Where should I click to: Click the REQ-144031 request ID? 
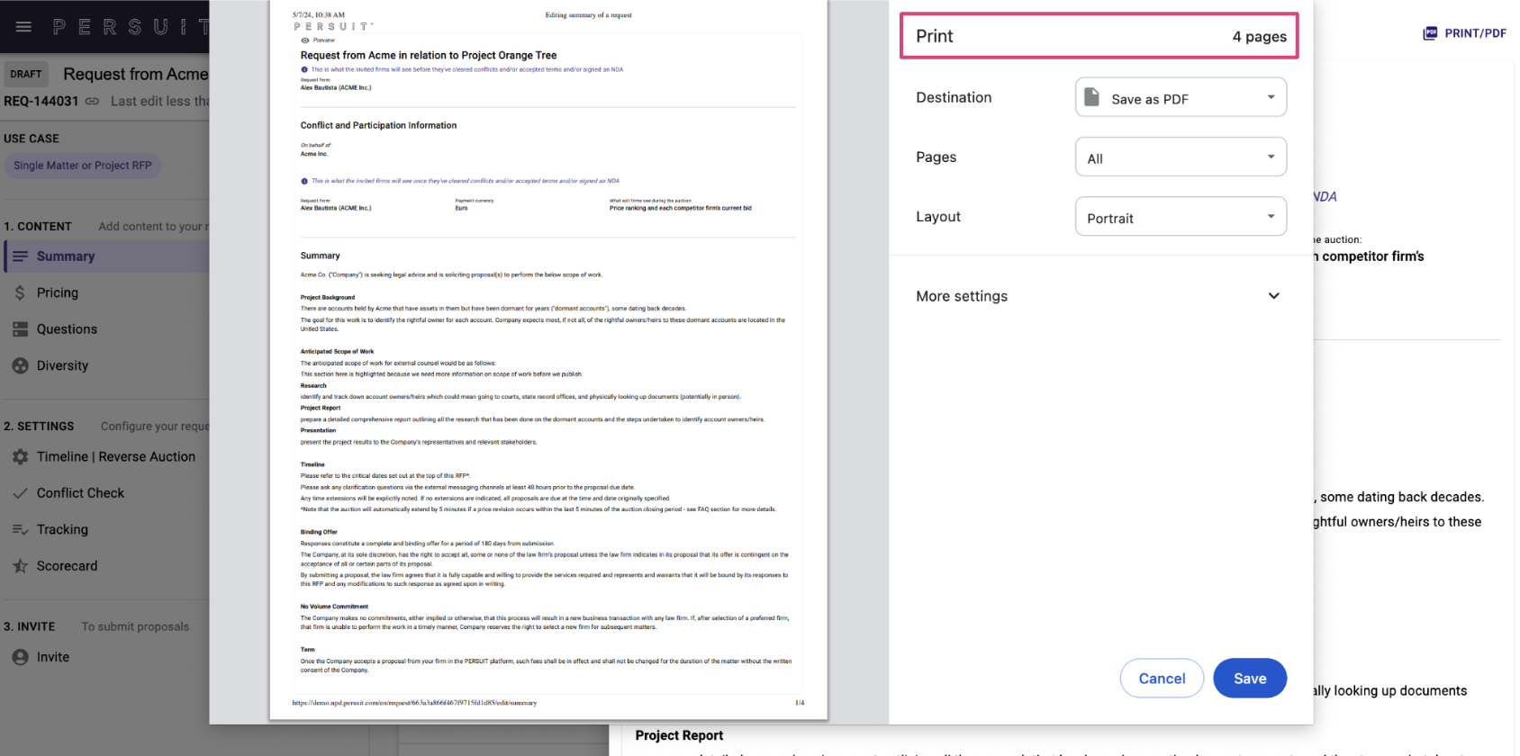(x=41, y=102)
